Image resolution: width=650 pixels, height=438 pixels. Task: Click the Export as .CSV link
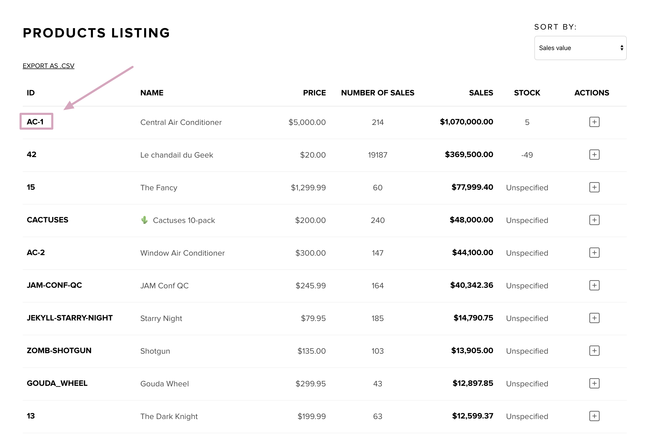(48, 66)
